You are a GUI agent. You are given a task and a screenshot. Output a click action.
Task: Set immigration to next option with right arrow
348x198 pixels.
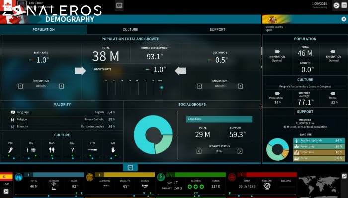pyautogui.click(x=61, y=86)
